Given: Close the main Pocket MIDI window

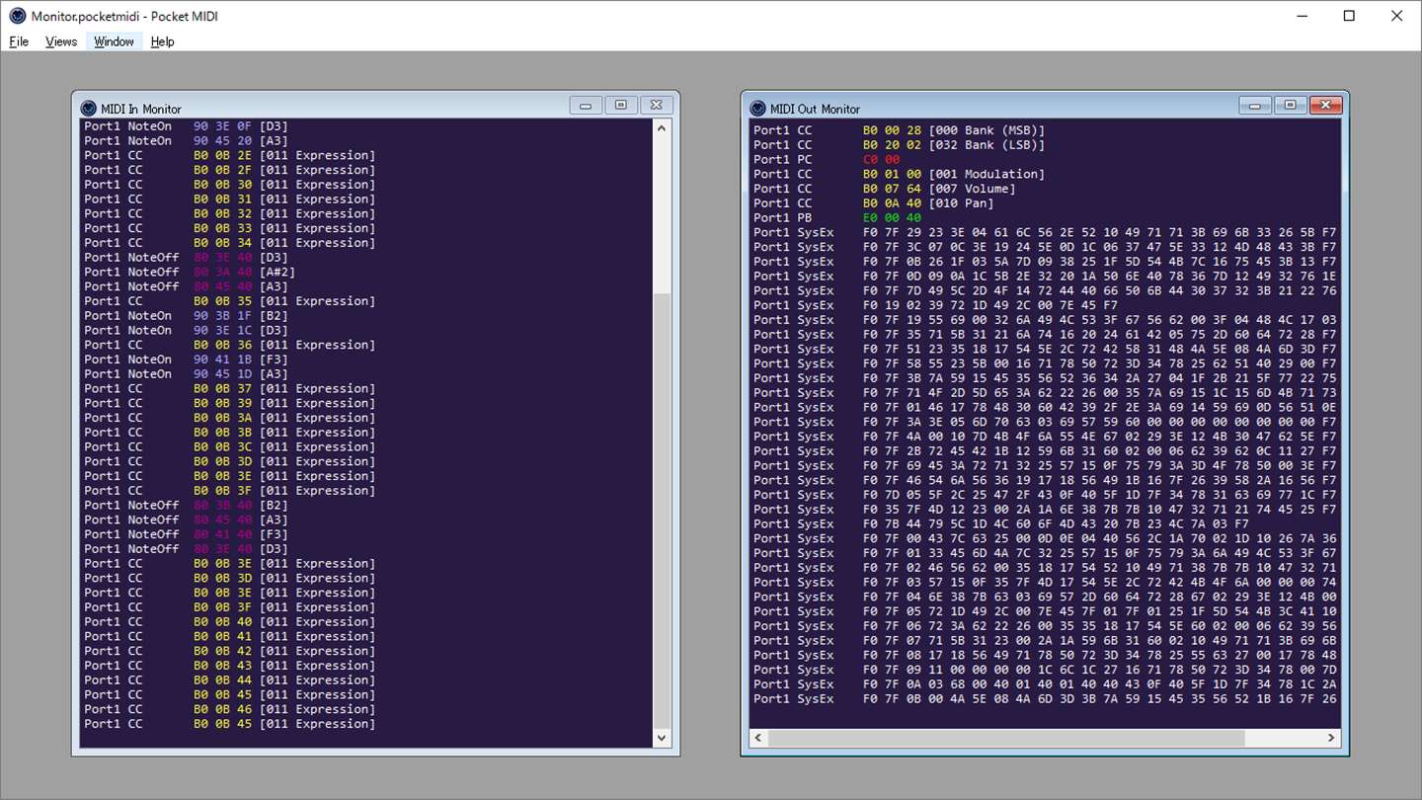Looking at the screenshot, I should [x=1396, y=16].
